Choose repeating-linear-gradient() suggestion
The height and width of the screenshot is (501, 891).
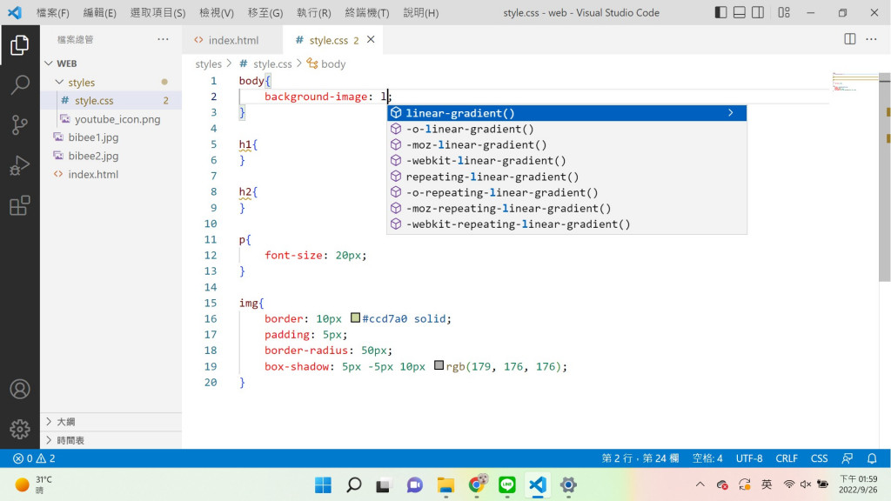pos(566,177)
